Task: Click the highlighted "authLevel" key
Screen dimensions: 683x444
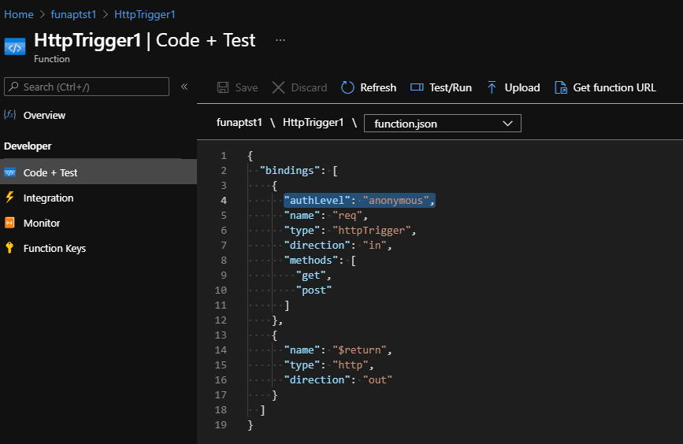Action: (317, 200)
